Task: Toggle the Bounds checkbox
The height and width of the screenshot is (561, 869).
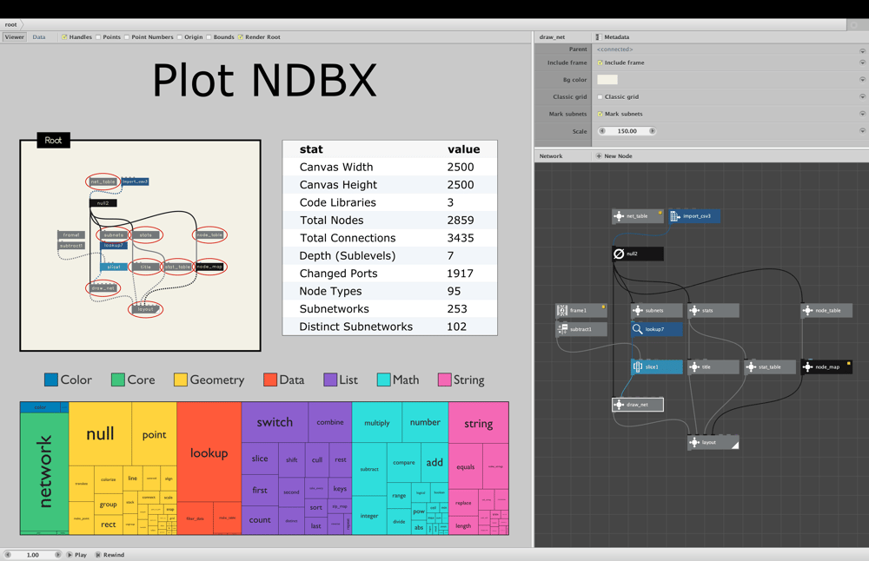Action: click(209, 37)
